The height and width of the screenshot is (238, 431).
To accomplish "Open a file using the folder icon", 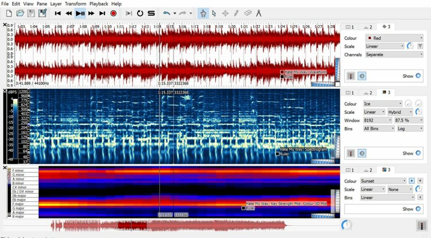I will click(x=20, y=13).
